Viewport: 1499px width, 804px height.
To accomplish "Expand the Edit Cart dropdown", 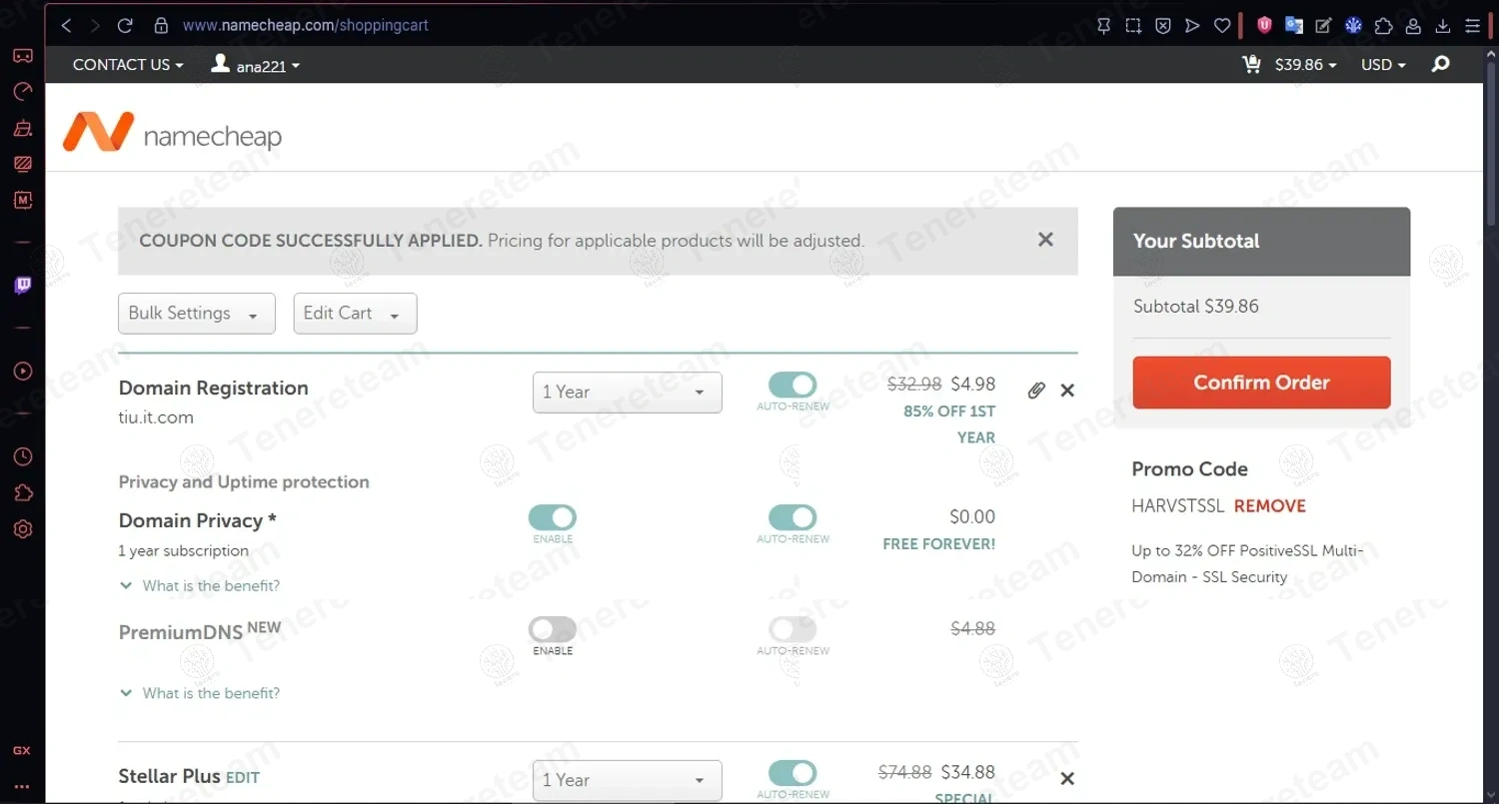I will pos(355,314).
